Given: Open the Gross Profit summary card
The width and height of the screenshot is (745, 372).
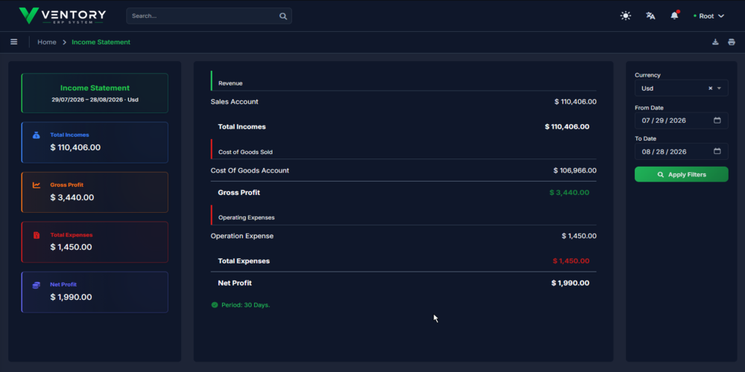Looking at the screenshot, I should [x=95, y=192].
